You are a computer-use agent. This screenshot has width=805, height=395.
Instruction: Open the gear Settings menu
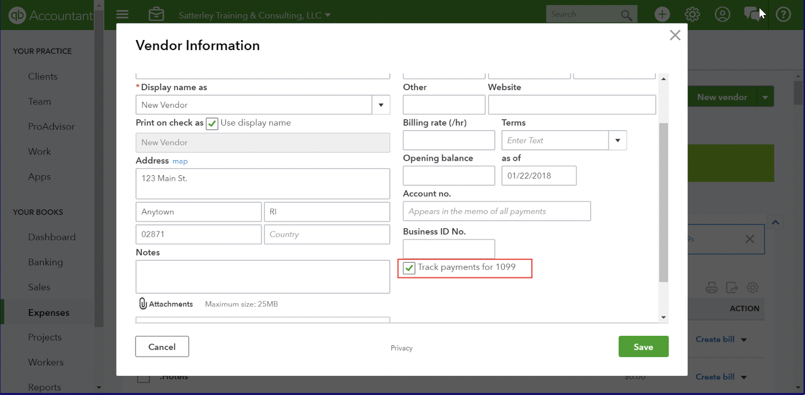pos(692,14)
